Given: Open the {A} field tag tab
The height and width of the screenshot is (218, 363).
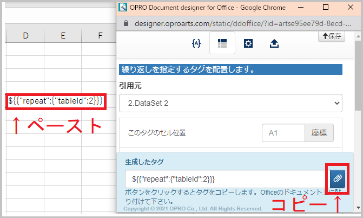Looking at the screenshot, I should (196, 44).
